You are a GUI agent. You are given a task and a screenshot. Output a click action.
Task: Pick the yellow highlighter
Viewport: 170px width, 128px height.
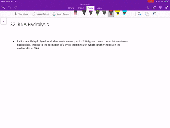[x=118, y=13]
